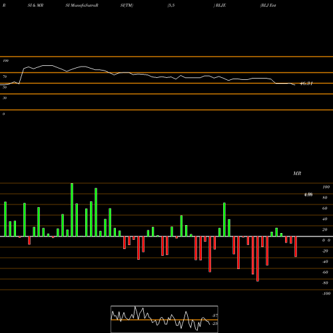Click the tallest green bar in MR chart

click(72, 210)
